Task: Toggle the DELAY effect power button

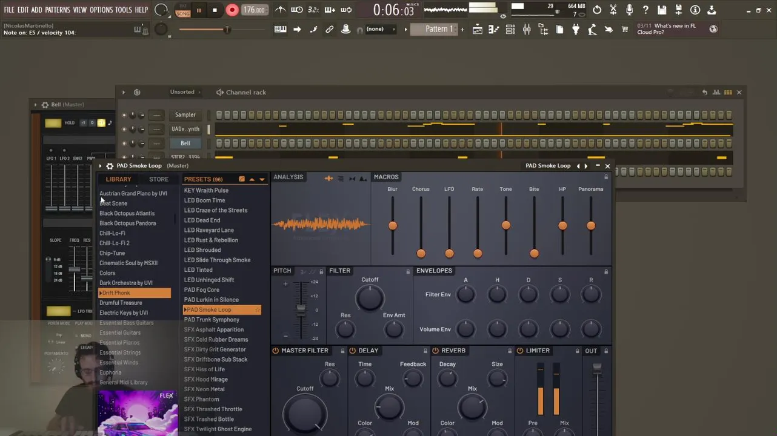Action: [x=352, y=351]
